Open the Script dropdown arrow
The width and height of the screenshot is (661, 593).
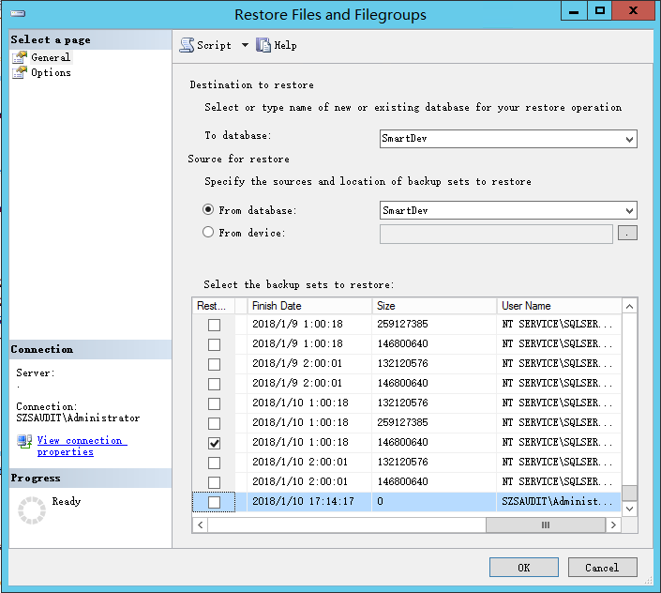tap(245, 45)
